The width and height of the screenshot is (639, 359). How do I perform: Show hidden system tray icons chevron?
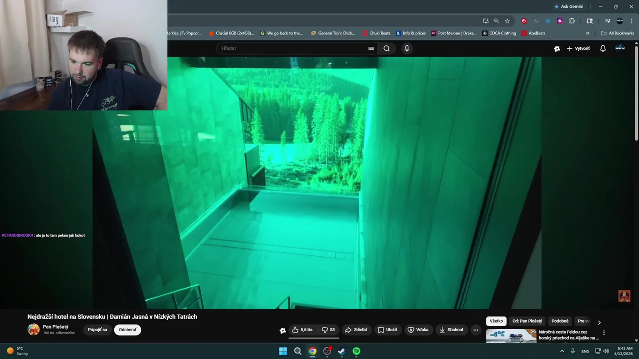tap(562, 351)
